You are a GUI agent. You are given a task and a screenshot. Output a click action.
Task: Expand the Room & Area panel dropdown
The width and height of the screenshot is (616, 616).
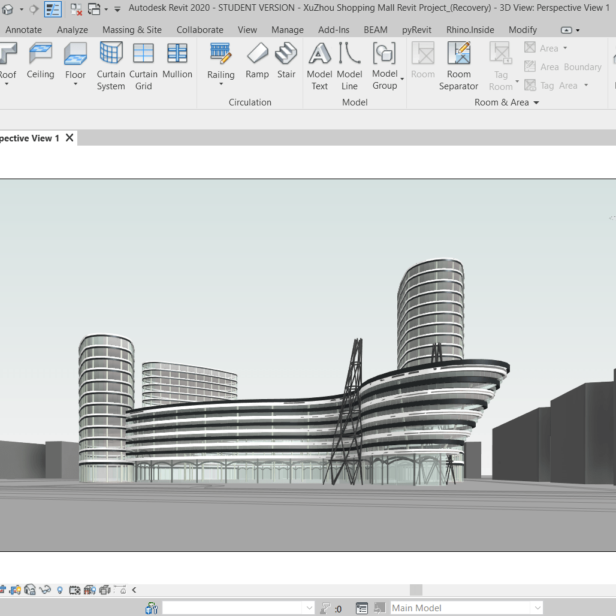pyautogui.click(x=536, y=102)
